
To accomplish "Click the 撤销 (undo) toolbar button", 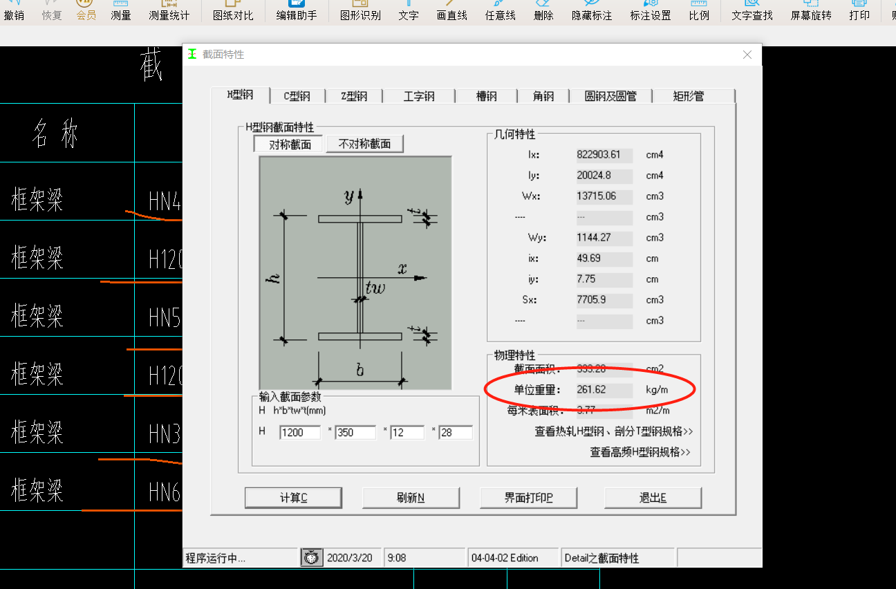I will (x=14, y=11).
